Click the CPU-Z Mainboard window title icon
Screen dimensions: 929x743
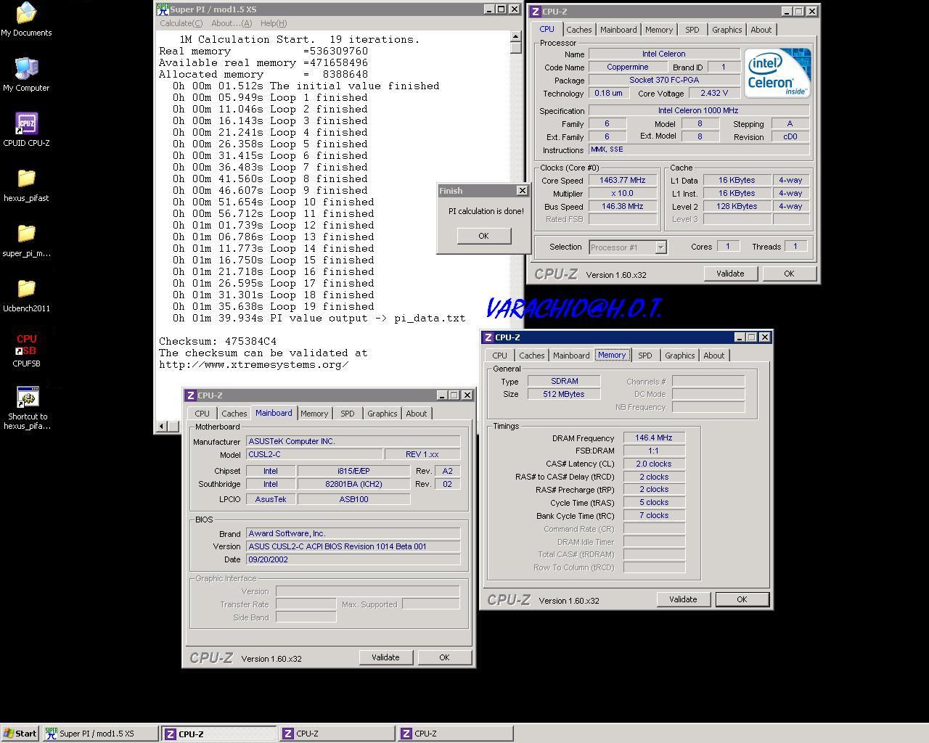tap(191, 395)
